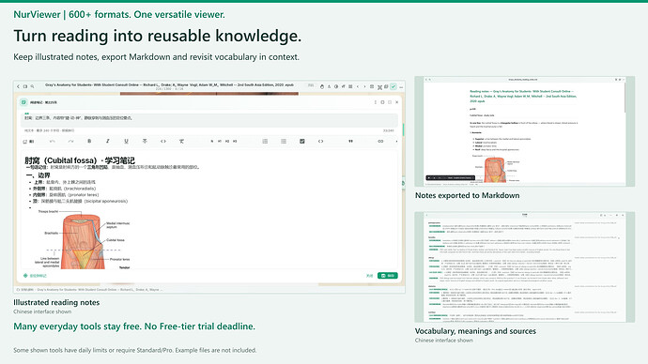Click the green link at the note dialog's bottom left
Viewport: 648px width, 364px height.
point(35,276)
